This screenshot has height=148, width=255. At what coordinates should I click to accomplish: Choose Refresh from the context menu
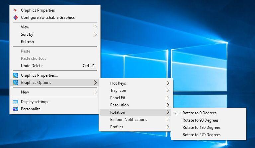pos(55,42)
